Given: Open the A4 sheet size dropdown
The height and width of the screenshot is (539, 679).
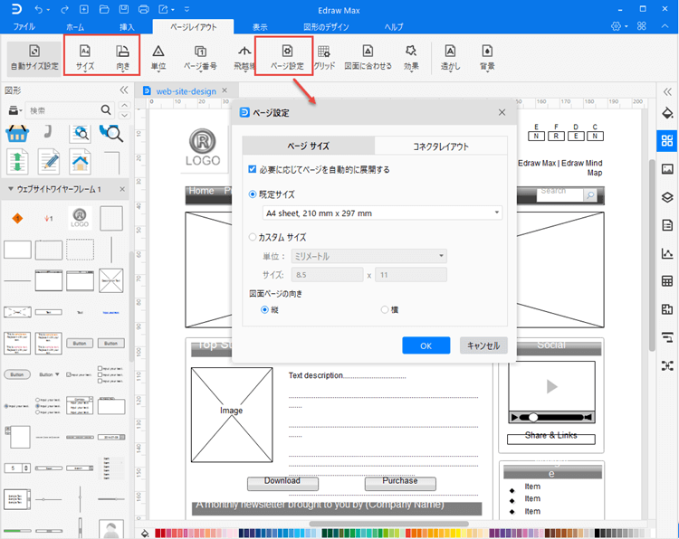Looking at the screenshot, I should pos(381,213).
